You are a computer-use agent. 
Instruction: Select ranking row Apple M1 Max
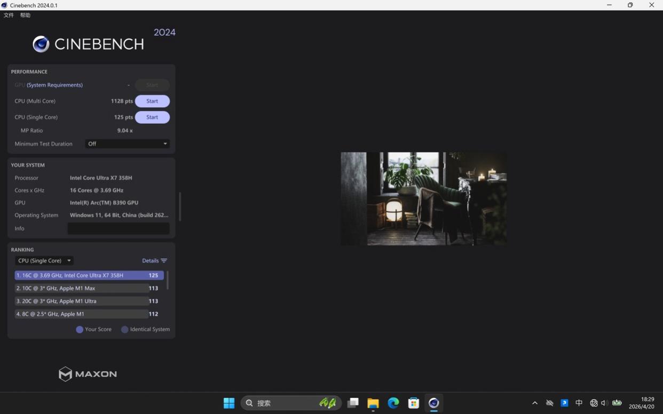[x=89, y=288]
